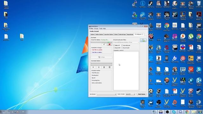
Task: Cancel addon check with the red X
Action: (x=109, y=44)
